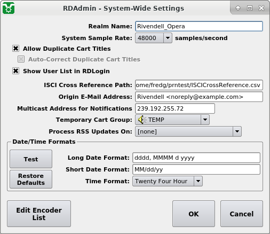Click the Restore Defaults button
Viewport: 270px width, 234px height.
(31, 179)
